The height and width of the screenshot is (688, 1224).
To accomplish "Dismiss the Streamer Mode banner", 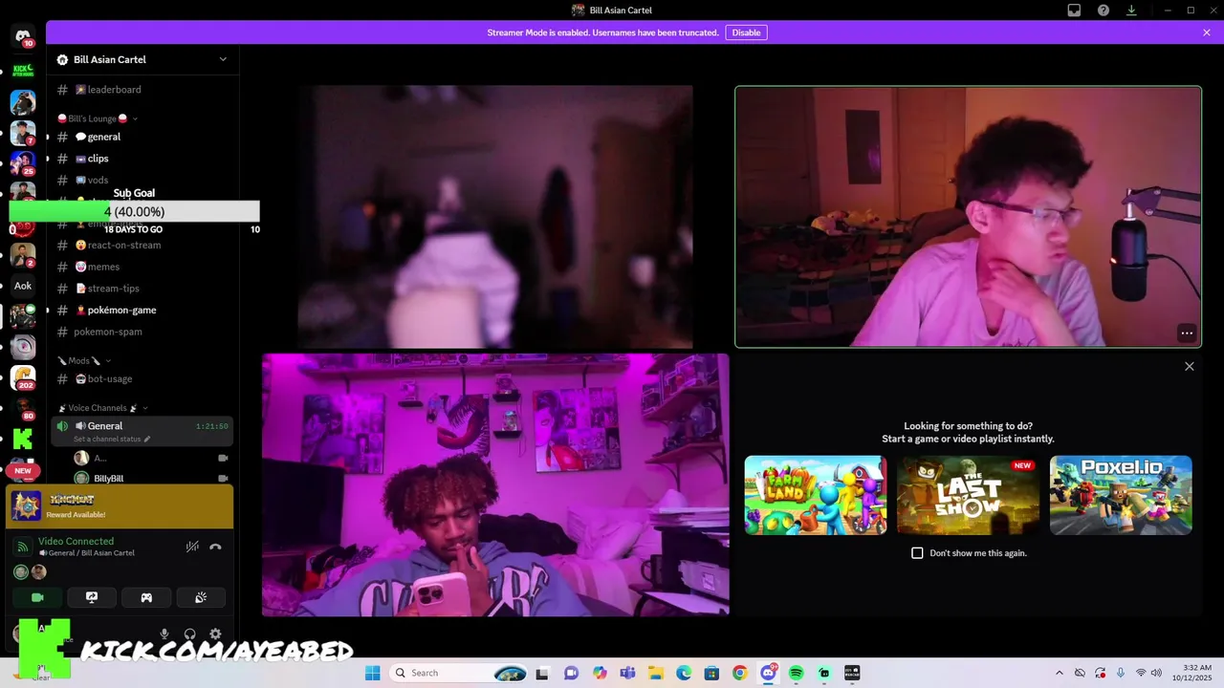I will click(1207, 32).
